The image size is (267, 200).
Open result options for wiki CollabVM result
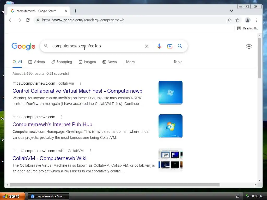pyautogui.click(x=90, y=151)
